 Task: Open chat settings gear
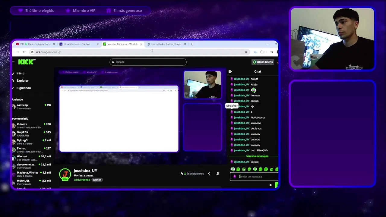coord(271,185)
